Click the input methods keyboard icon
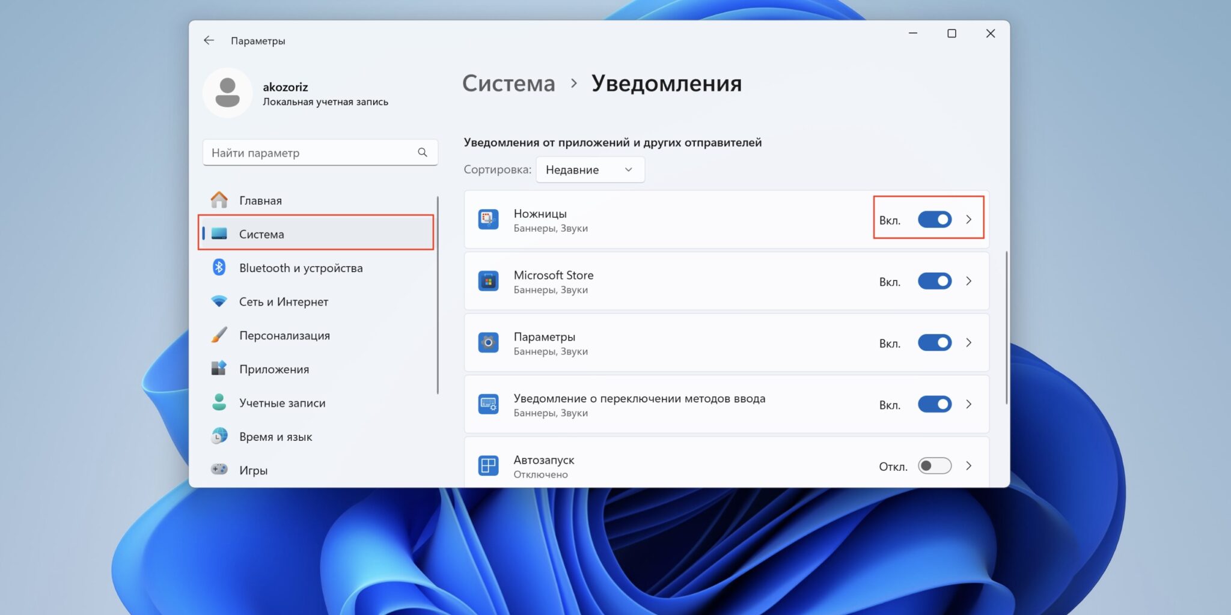The height and width of the screenshot is (615, 1231). tap(489, 404)
